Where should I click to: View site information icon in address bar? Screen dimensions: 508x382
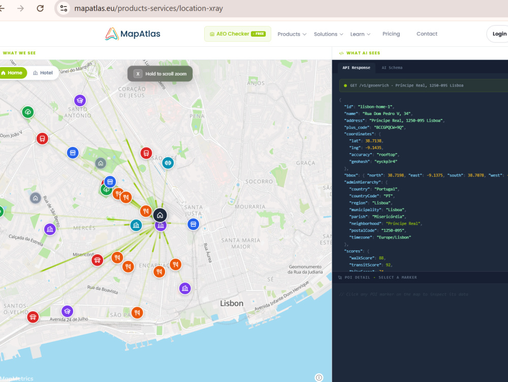(64, 8)
